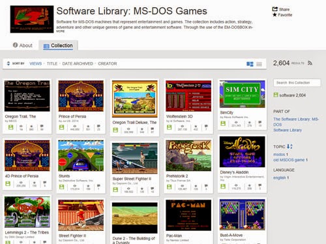Open SimCity thumbnail
Screen dimensions: 326x244
tap(242, 94)
